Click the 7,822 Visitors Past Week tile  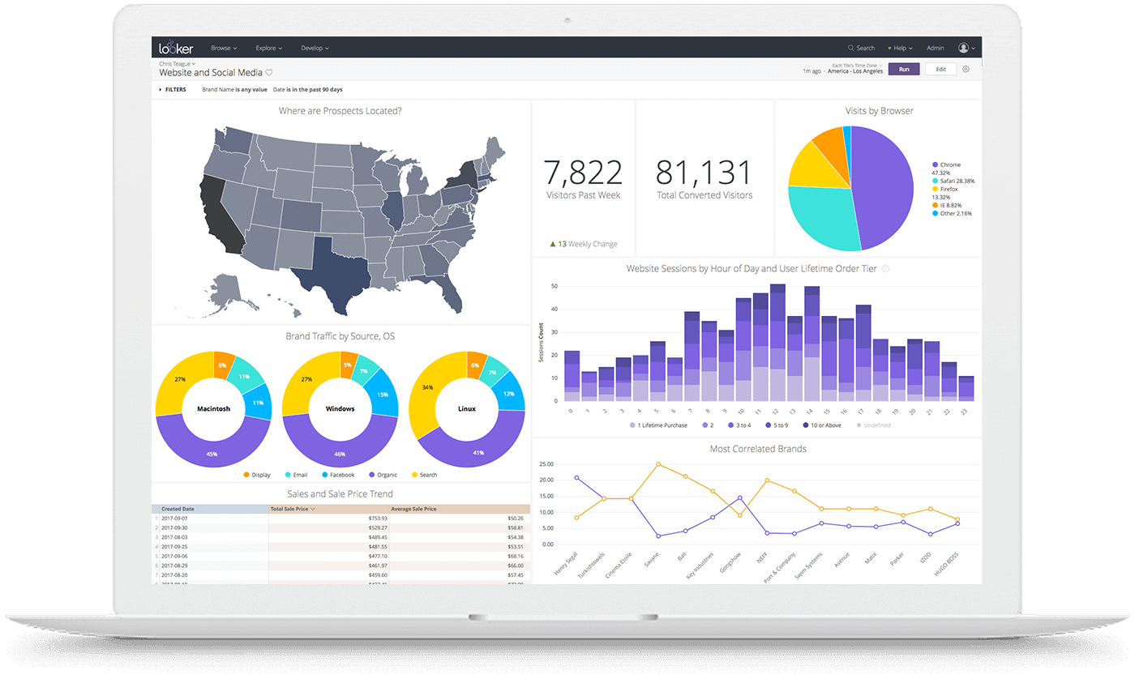pos(582,178)
